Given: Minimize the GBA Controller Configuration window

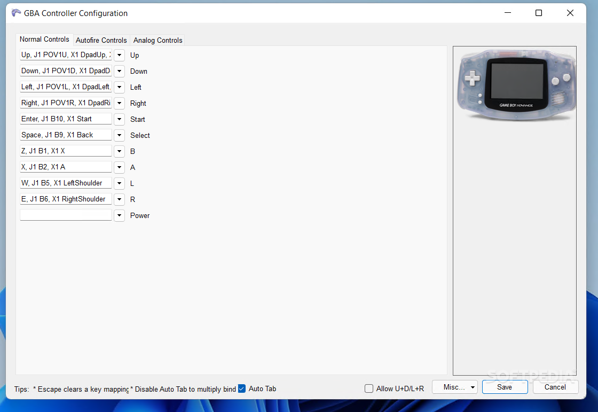Looking at the screenshot, I should point(508,13).
